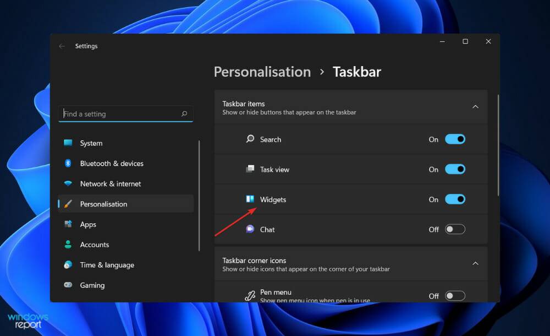The height and width of the screenshot is (336, 550).
Task: Click the search icon in Find a setting
Action: [184, 113]
